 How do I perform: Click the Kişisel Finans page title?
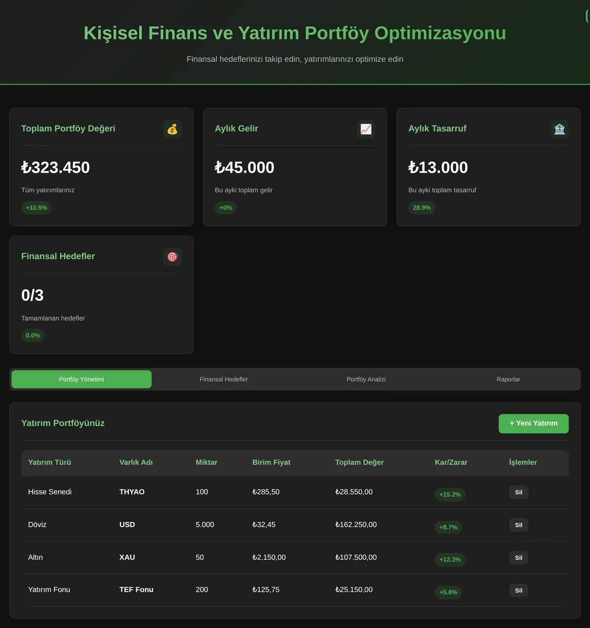pyautogui.click(x=295, y=33)
